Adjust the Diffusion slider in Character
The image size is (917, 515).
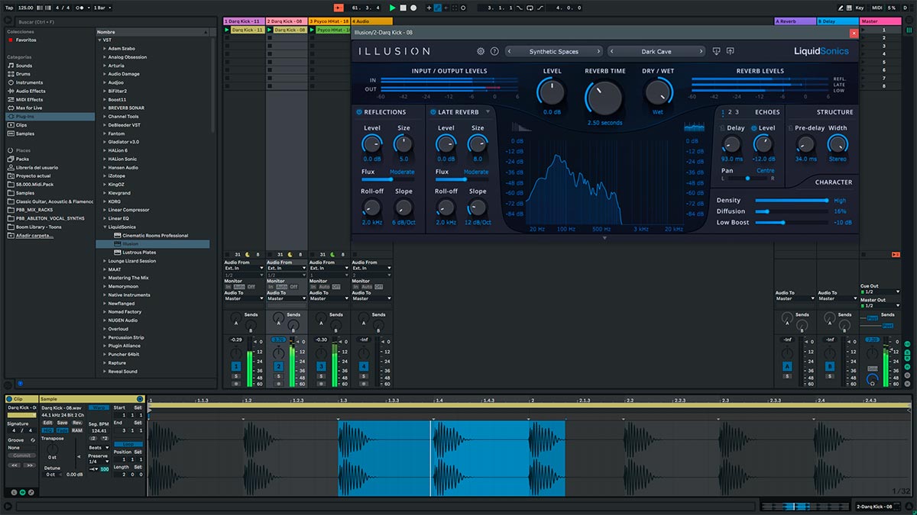pyautogui.click(x=792, y=211)
